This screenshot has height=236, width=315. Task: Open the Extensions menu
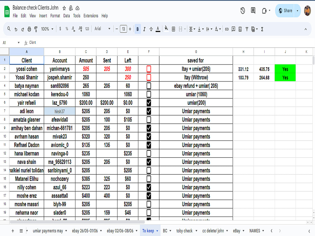[91, 16]
